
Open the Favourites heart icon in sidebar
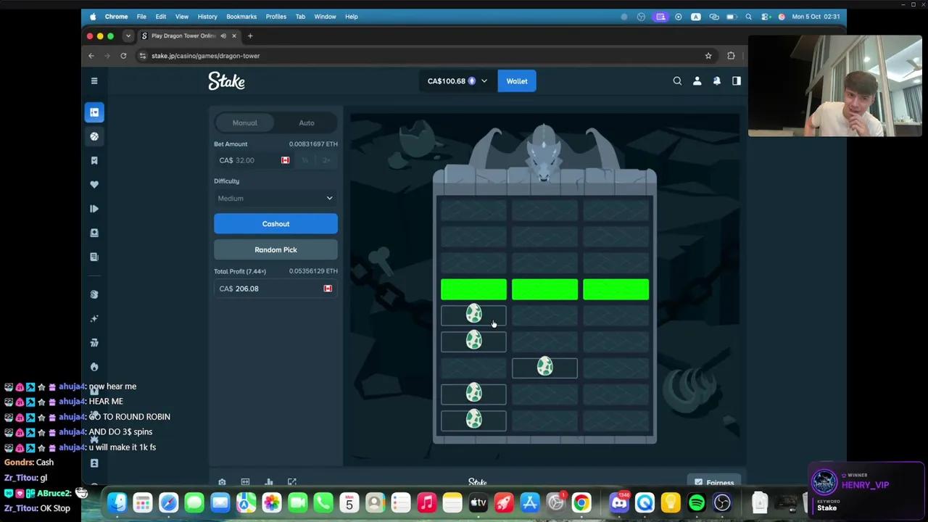tap(94, 184)
